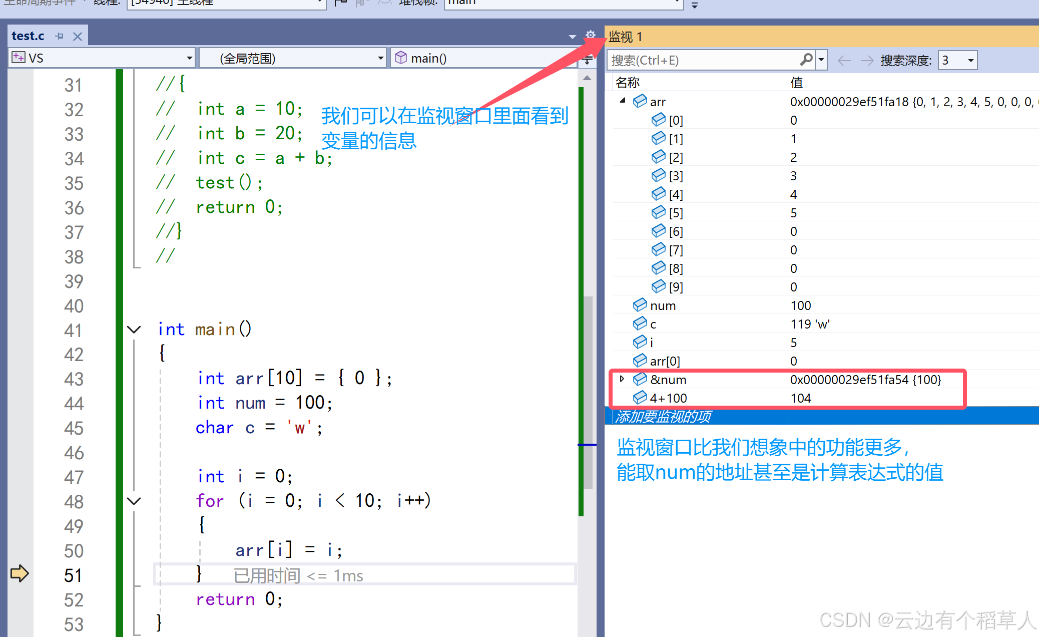Switch to the Watch 1 tab
1039x637 pixels.
point(625,37)
